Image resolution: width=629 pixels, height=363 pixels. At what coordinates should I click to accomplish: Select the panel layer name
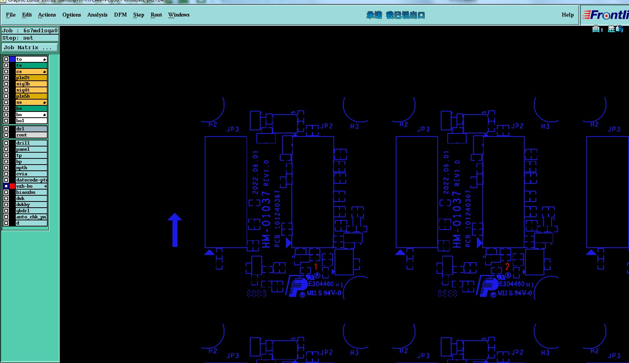31,149
